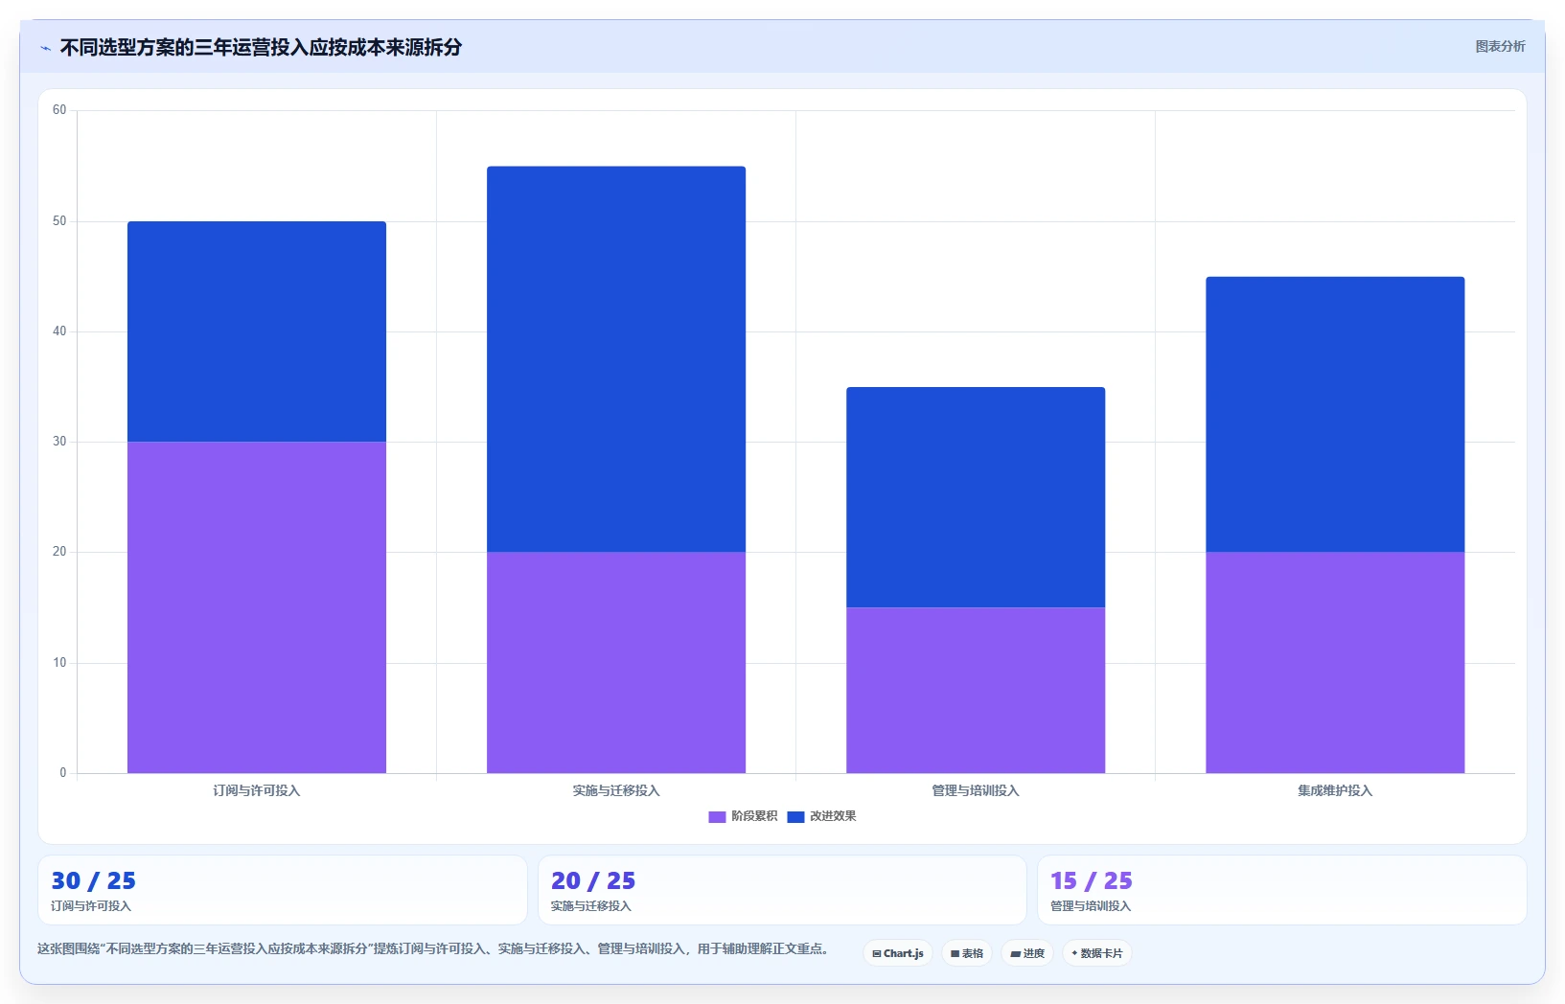The width and height of the screenshot is (1565, 1004).
Task: Click the y-axis value 30
Action: [59, 442]
